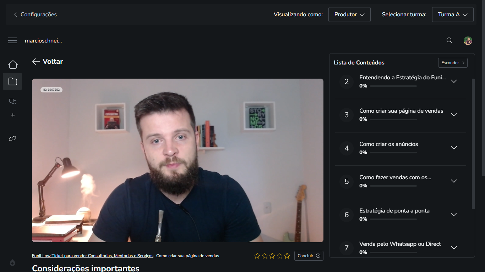The width and height of the screenshot is (485, 272).
Task: Expand module 6 Estratégia de ponta a ponta
Action: (x=454, y=215)
